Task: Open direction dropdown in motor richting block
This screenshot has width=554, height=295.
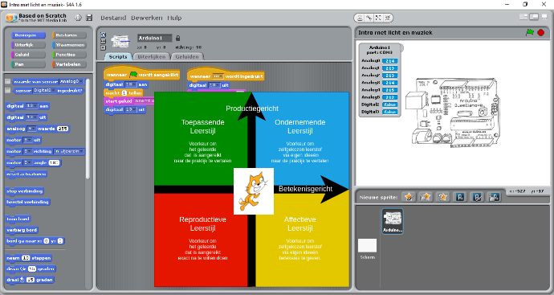Action: click(x=69, y=151)
